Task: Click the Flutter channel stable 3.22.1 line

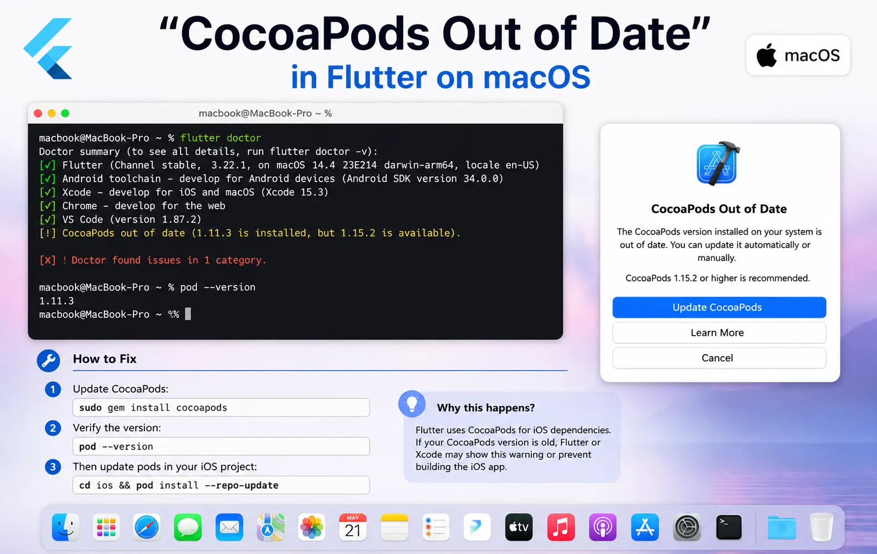Action: 289,165
